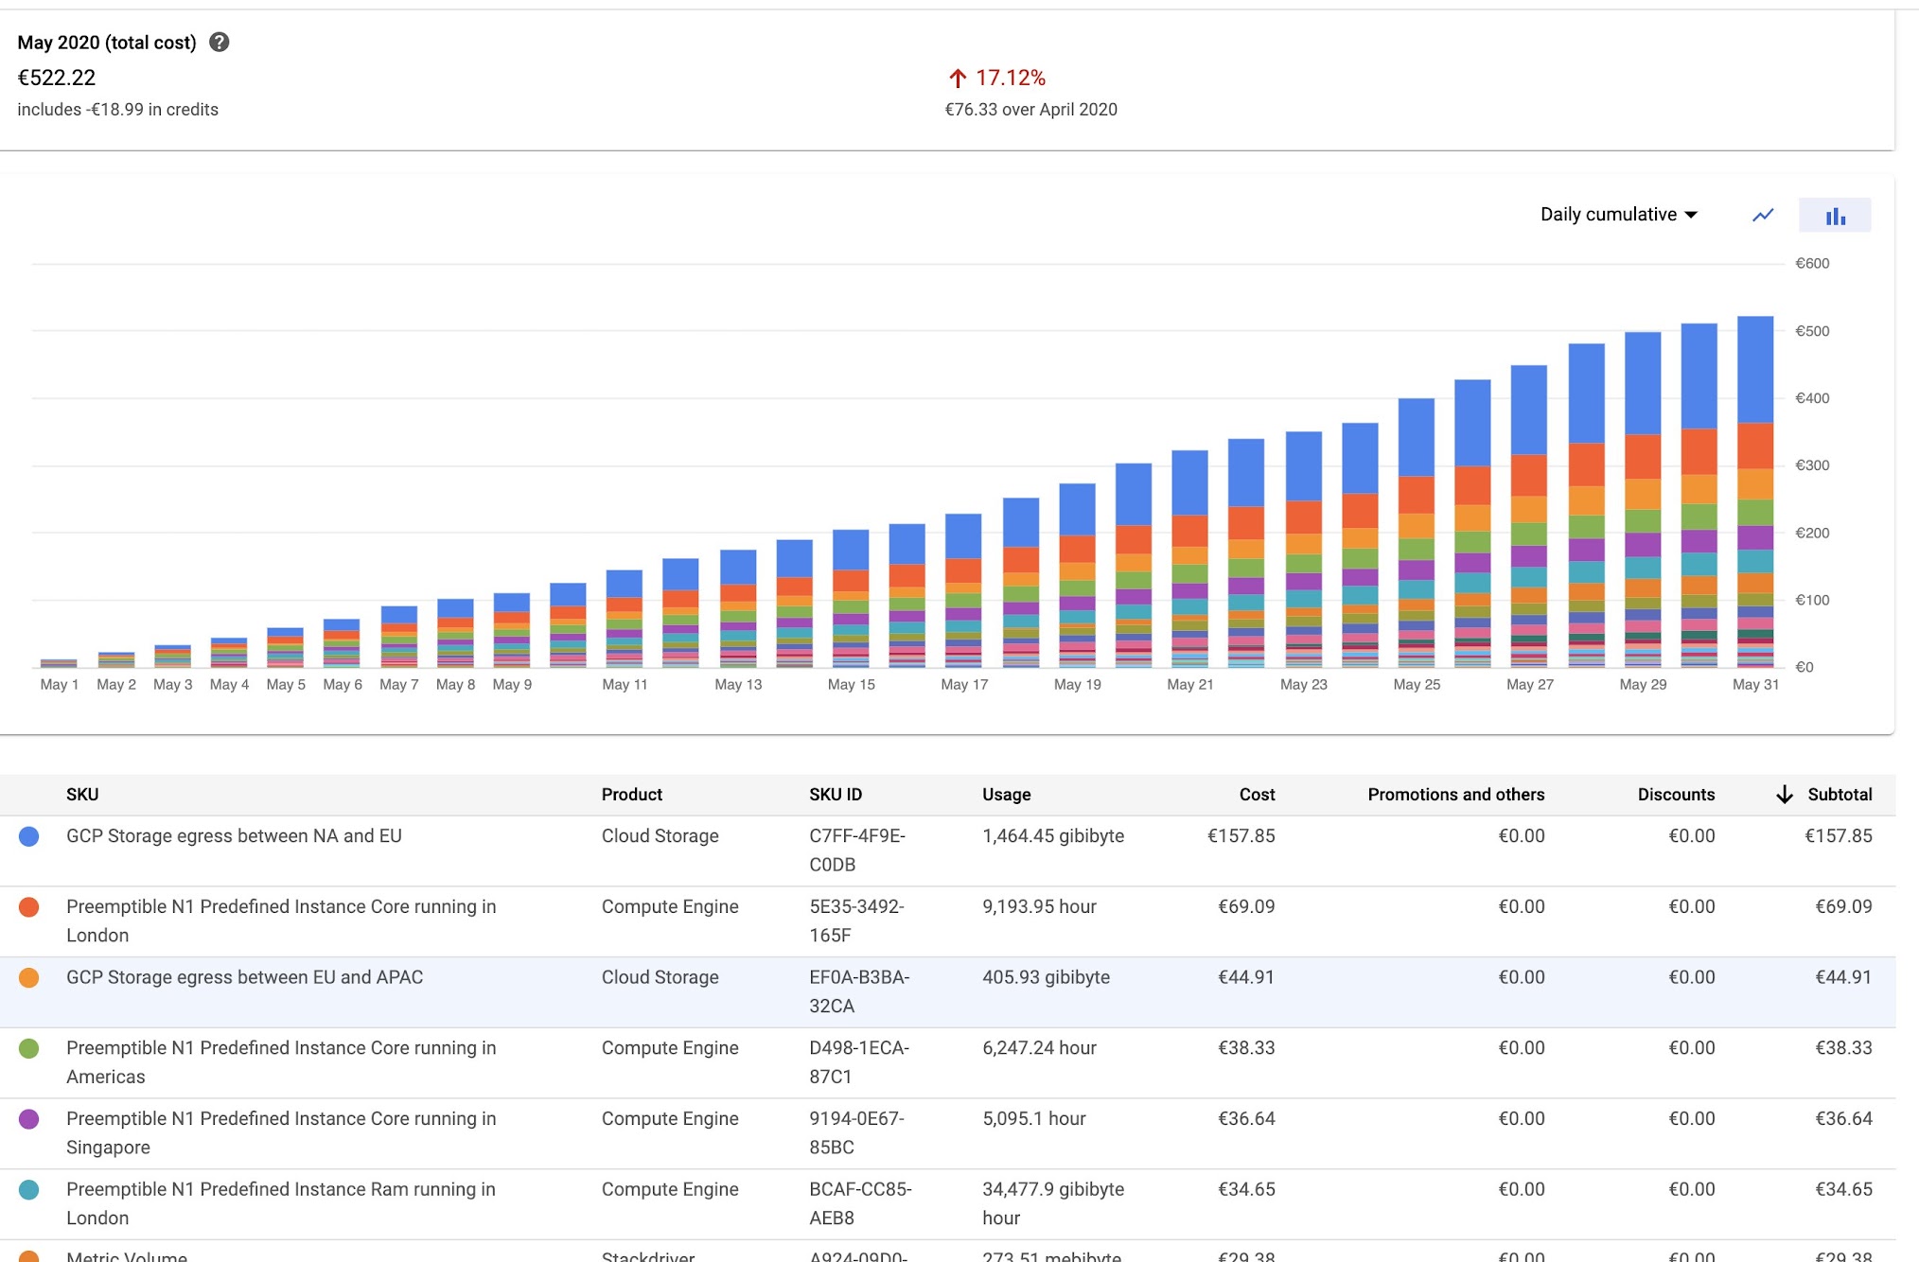This screenshot has height=1262, width=1919.
Task: Sort table by Cost column header
Action: 1257,795
